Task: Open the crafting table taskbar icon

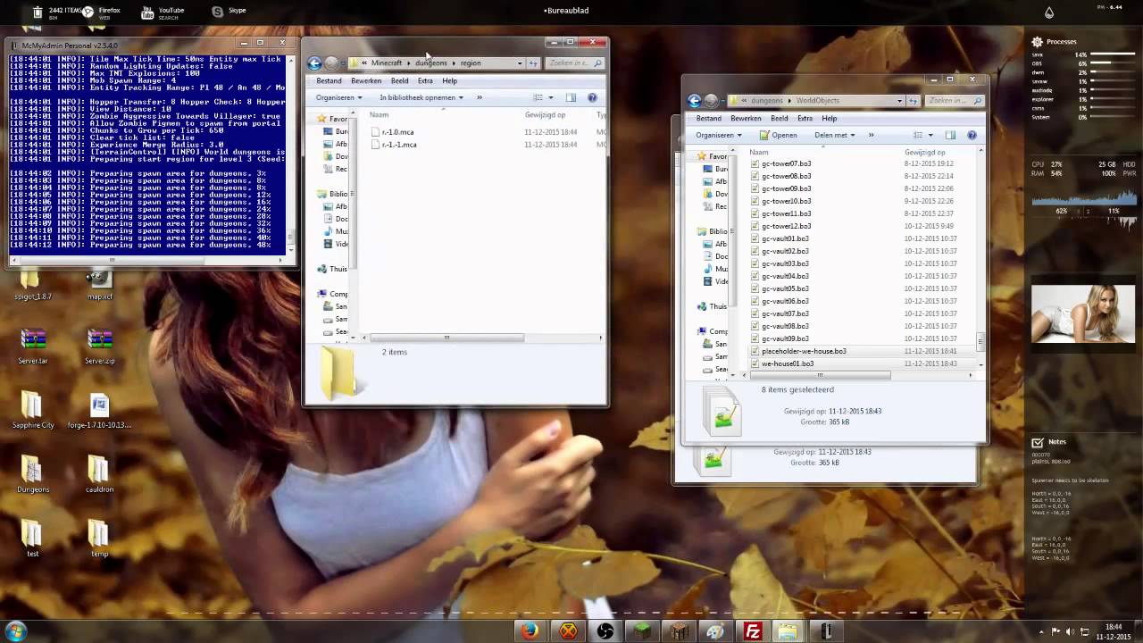Action: 680,631
